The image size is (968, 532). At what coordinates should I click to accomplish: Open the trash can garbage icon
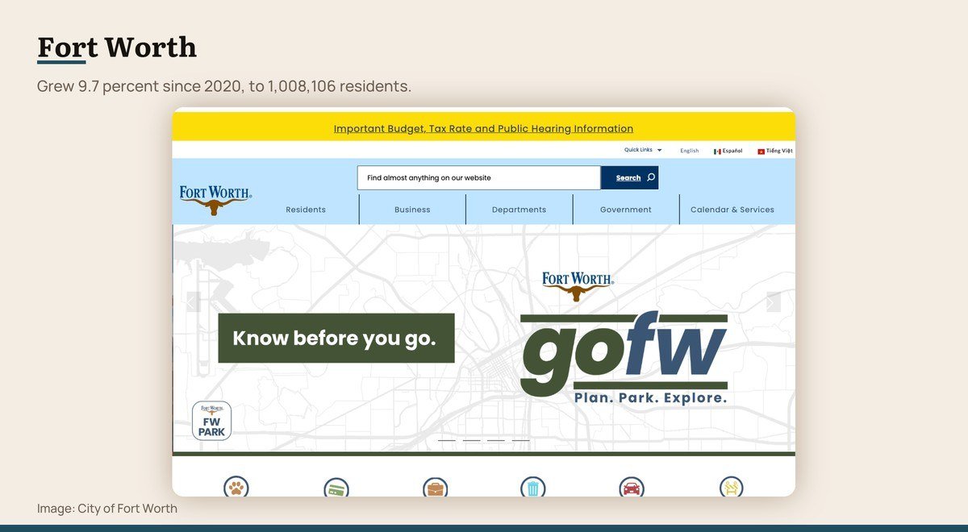(532, 487)
